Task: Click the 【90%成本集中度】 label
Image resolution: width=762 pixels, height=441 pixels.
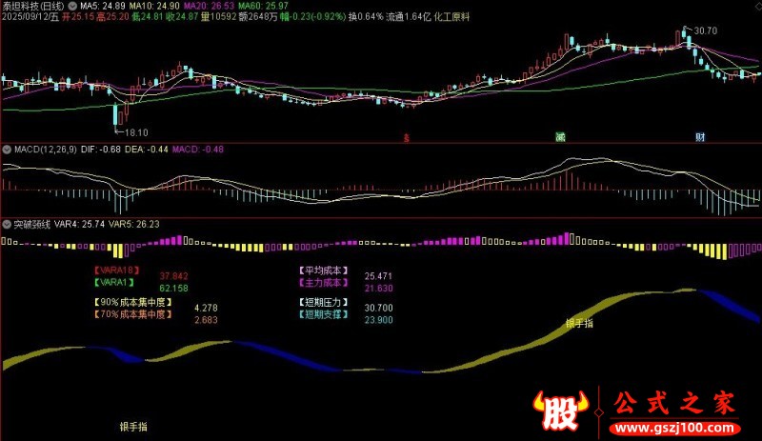Action: click(x=132, y=302)
